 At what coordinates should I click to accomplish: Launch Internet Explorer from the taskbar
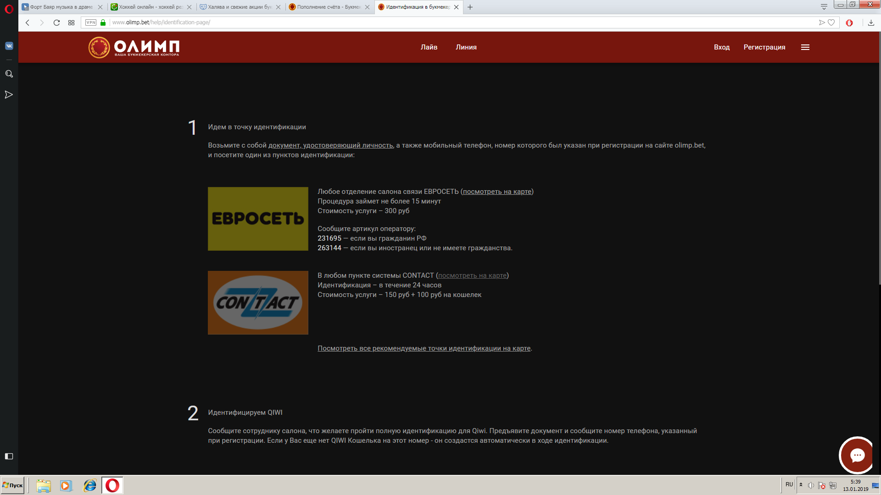tap(89, 485)
